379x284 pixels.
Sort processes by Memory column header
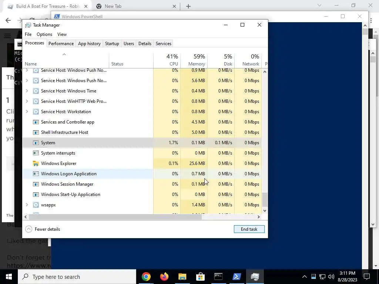(194, 60)
